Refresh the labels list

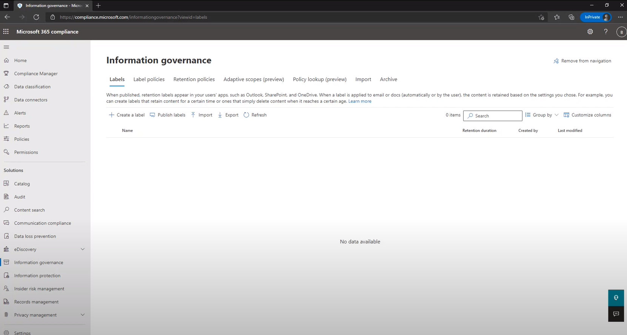coord(255,115)
